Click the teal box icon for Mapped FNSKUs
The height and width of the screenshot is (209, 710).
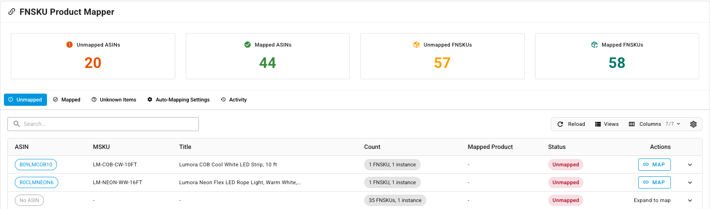594,44
